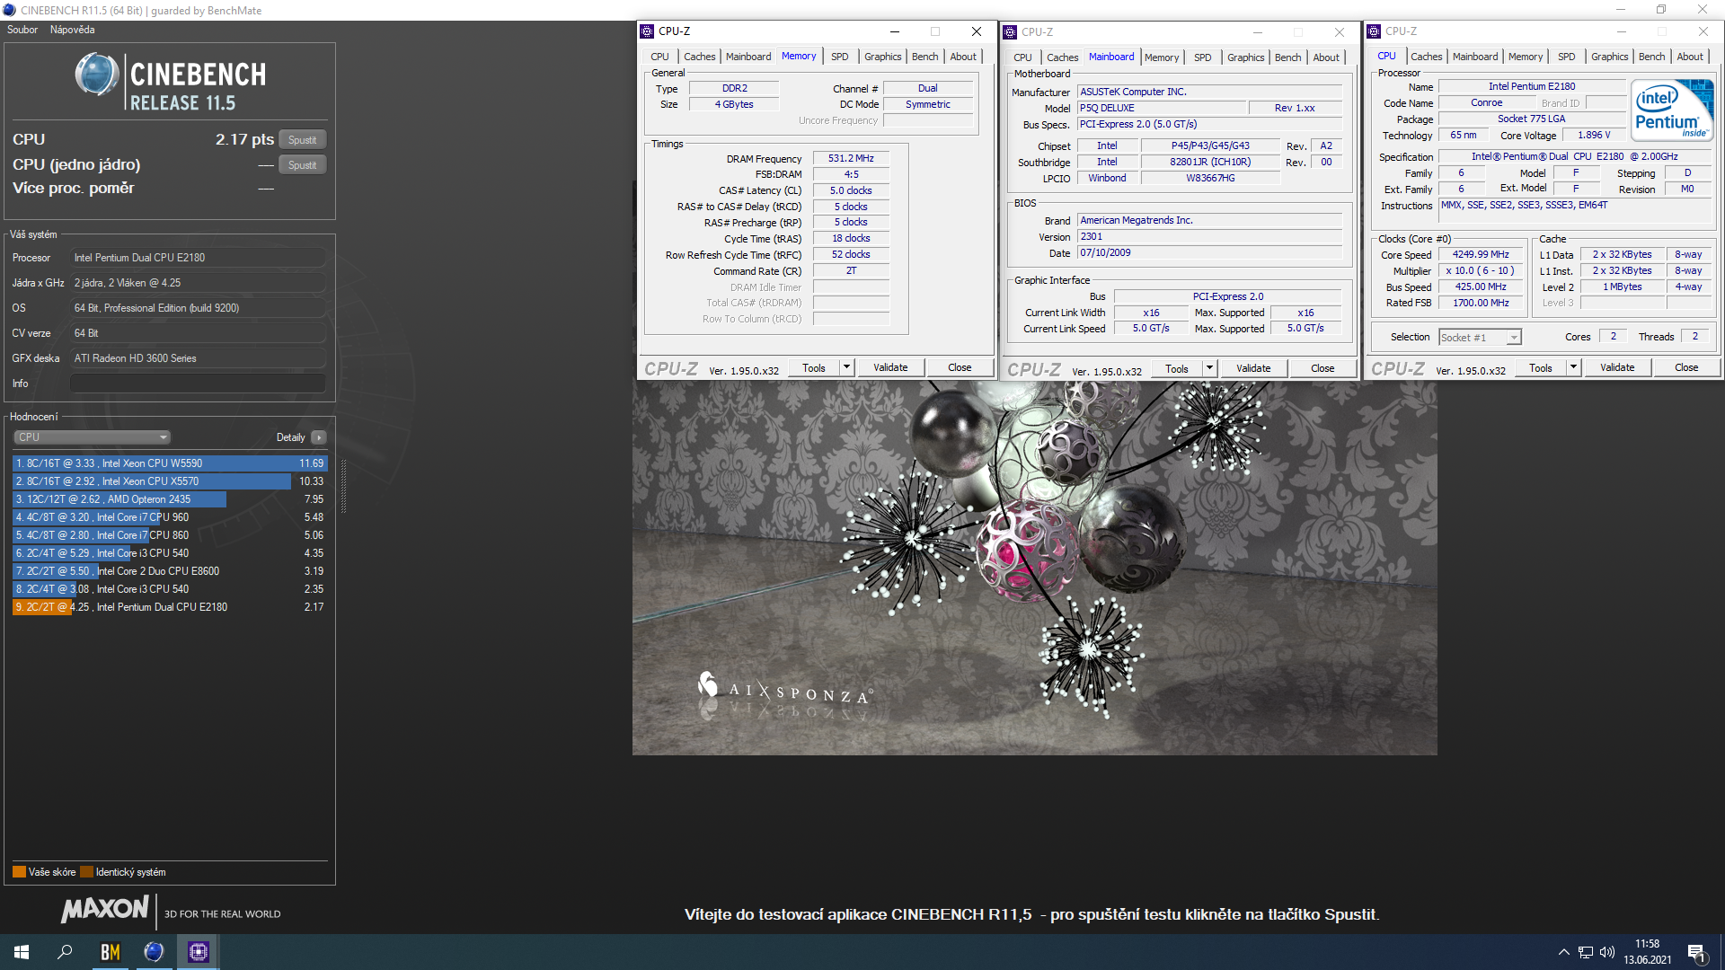
Task: Click Validate in CPU tab window
Action: [x=1617, y=367]
